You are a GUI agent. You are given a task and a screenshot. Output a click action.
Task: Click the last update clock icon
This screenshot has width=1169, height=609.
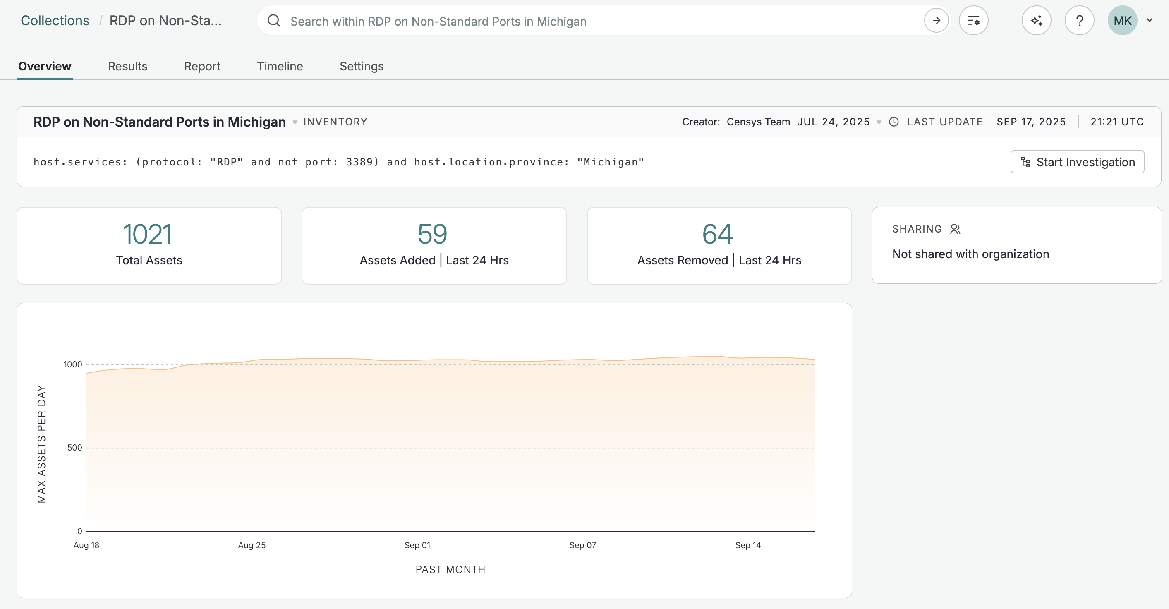point(894,122)
